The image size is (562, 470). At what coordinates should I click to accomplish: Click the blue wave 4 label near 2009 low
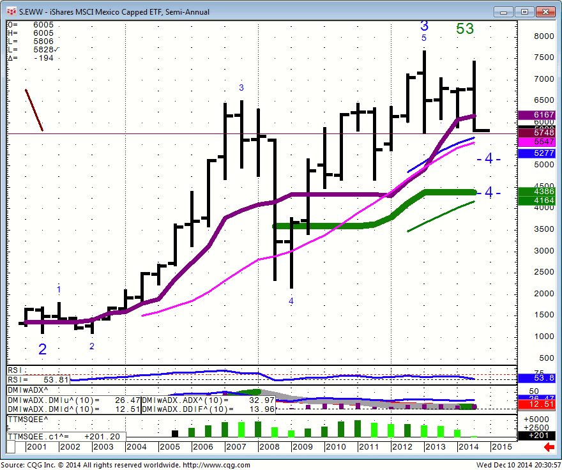click(x=291, y=301)
